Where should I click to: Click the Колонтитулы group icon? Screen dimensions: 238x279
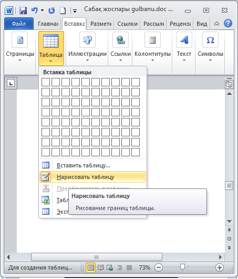[152, 40]
